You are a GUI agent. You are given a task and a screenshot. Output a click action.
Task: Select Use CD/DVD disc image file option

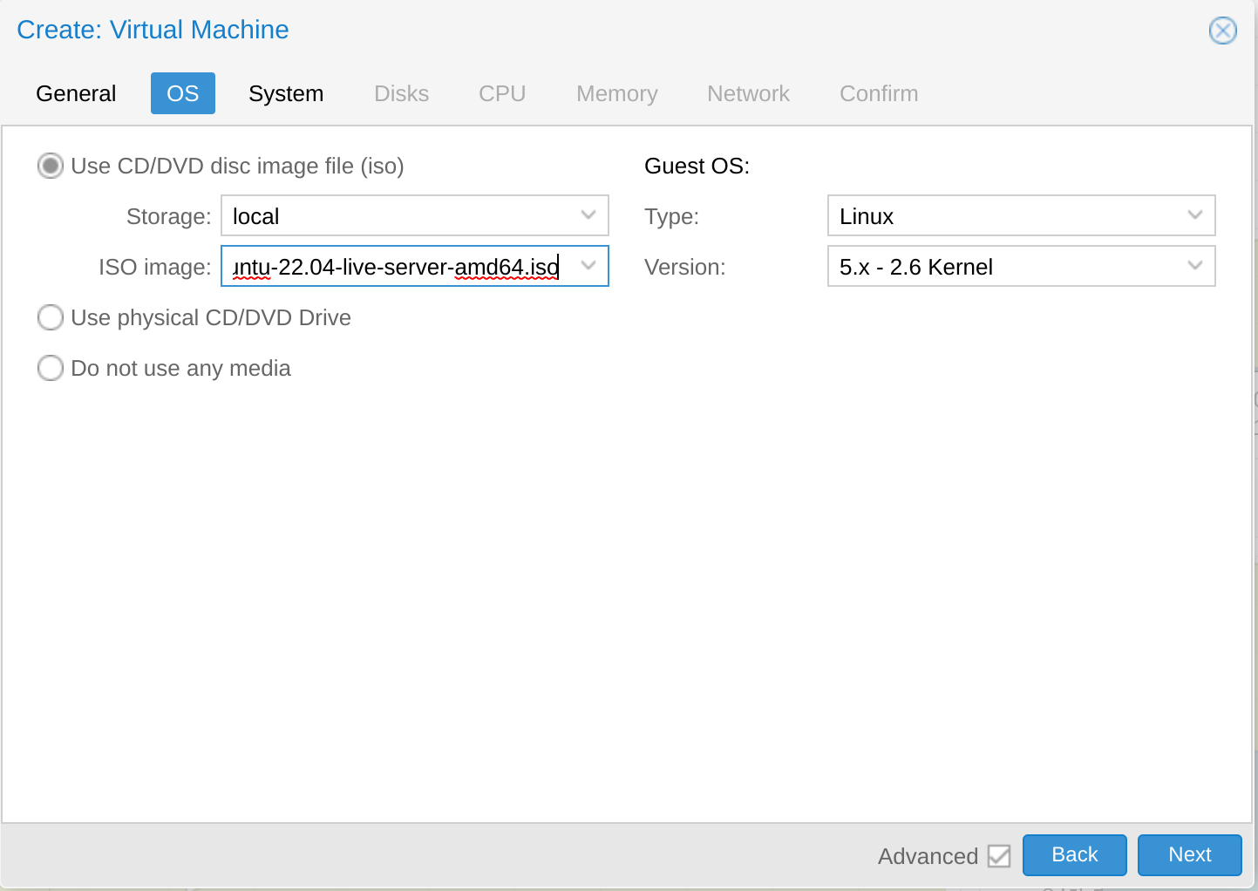[51, 166]
